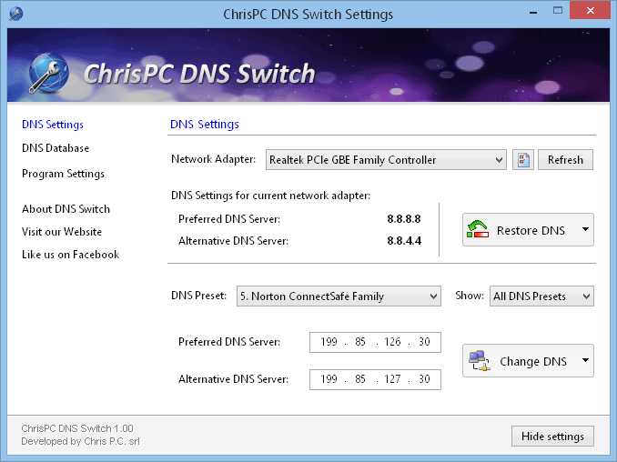Click the Hide settings button

point(552,437)
